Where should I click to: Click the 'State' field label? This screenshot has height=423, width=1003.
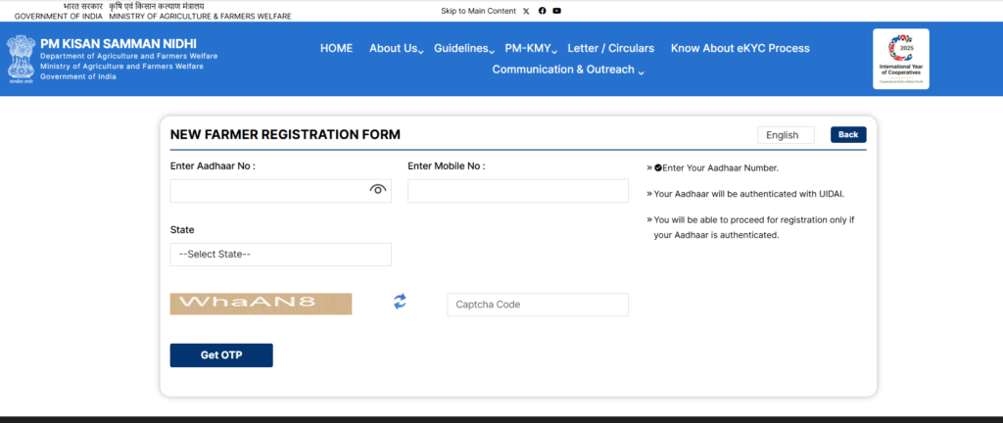182,229
